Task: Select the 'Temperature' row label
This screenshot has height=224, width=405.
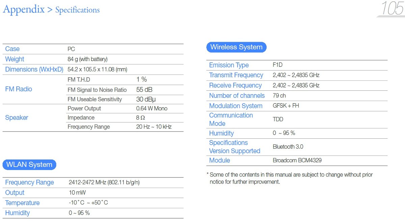Action: [22, 203]
